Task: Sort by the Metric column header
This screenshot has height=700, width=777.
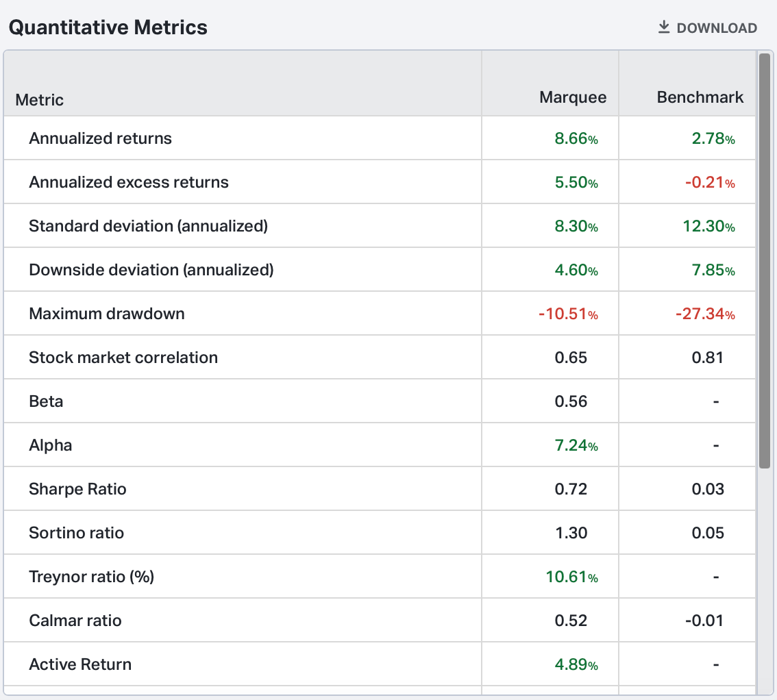Action: click(x=40, y=100)
